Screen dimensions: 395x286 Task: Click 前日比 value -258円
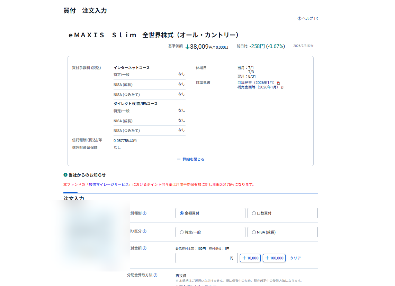(x=257, y=46)
